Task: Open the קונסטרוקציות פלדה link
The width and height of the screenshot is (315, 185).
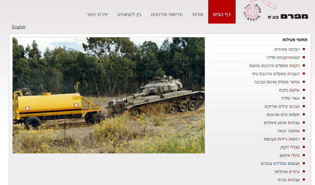Action: tap(283, 58)
